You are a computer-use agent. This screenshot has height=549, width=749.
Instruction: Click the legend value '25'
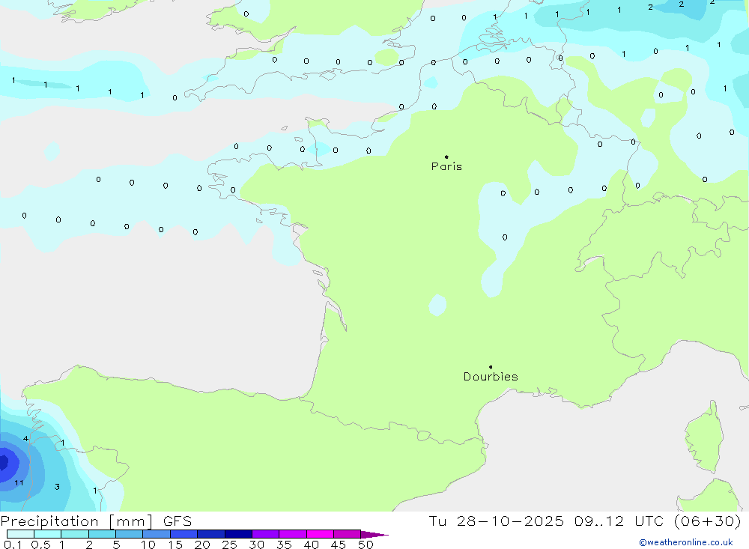click(x=229, y=545)
